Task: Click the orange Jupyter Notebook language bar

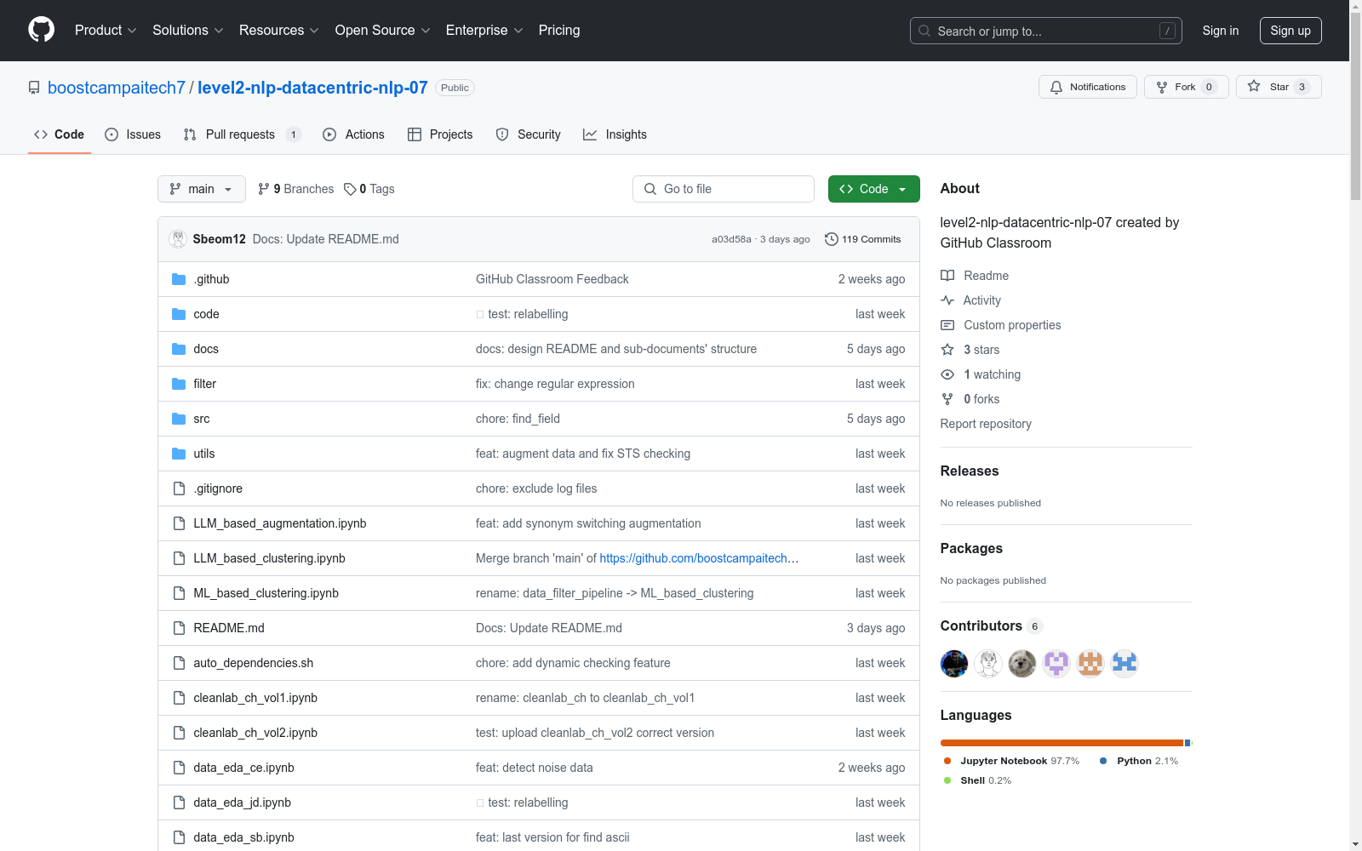Action: point(1062,743)
